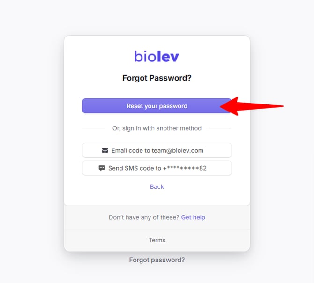The width and height of the screenshot is (314, 283).
Task: Click the bold 'lev' part of the logo
Action: [x=168, y=56]
